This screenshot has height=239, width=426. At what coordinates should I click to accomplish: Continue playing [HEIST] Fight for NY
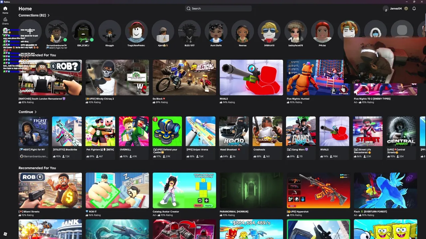click(33, 131)
